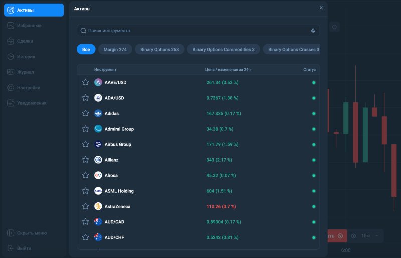Viewport: 401px width, 258px height.
Task: Open the 15м timeframe dropdown
Action: (369, 236)
